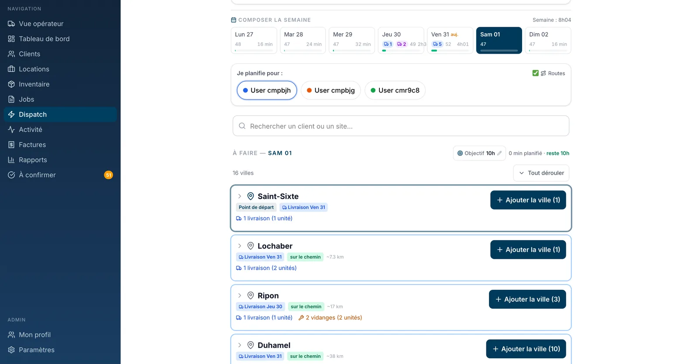Click the Point de départ tag

pyautogui.click(x=256, y=207)
